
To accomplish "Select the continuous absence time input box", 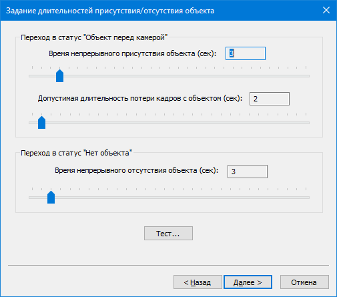I will click(x=248, y=172).
